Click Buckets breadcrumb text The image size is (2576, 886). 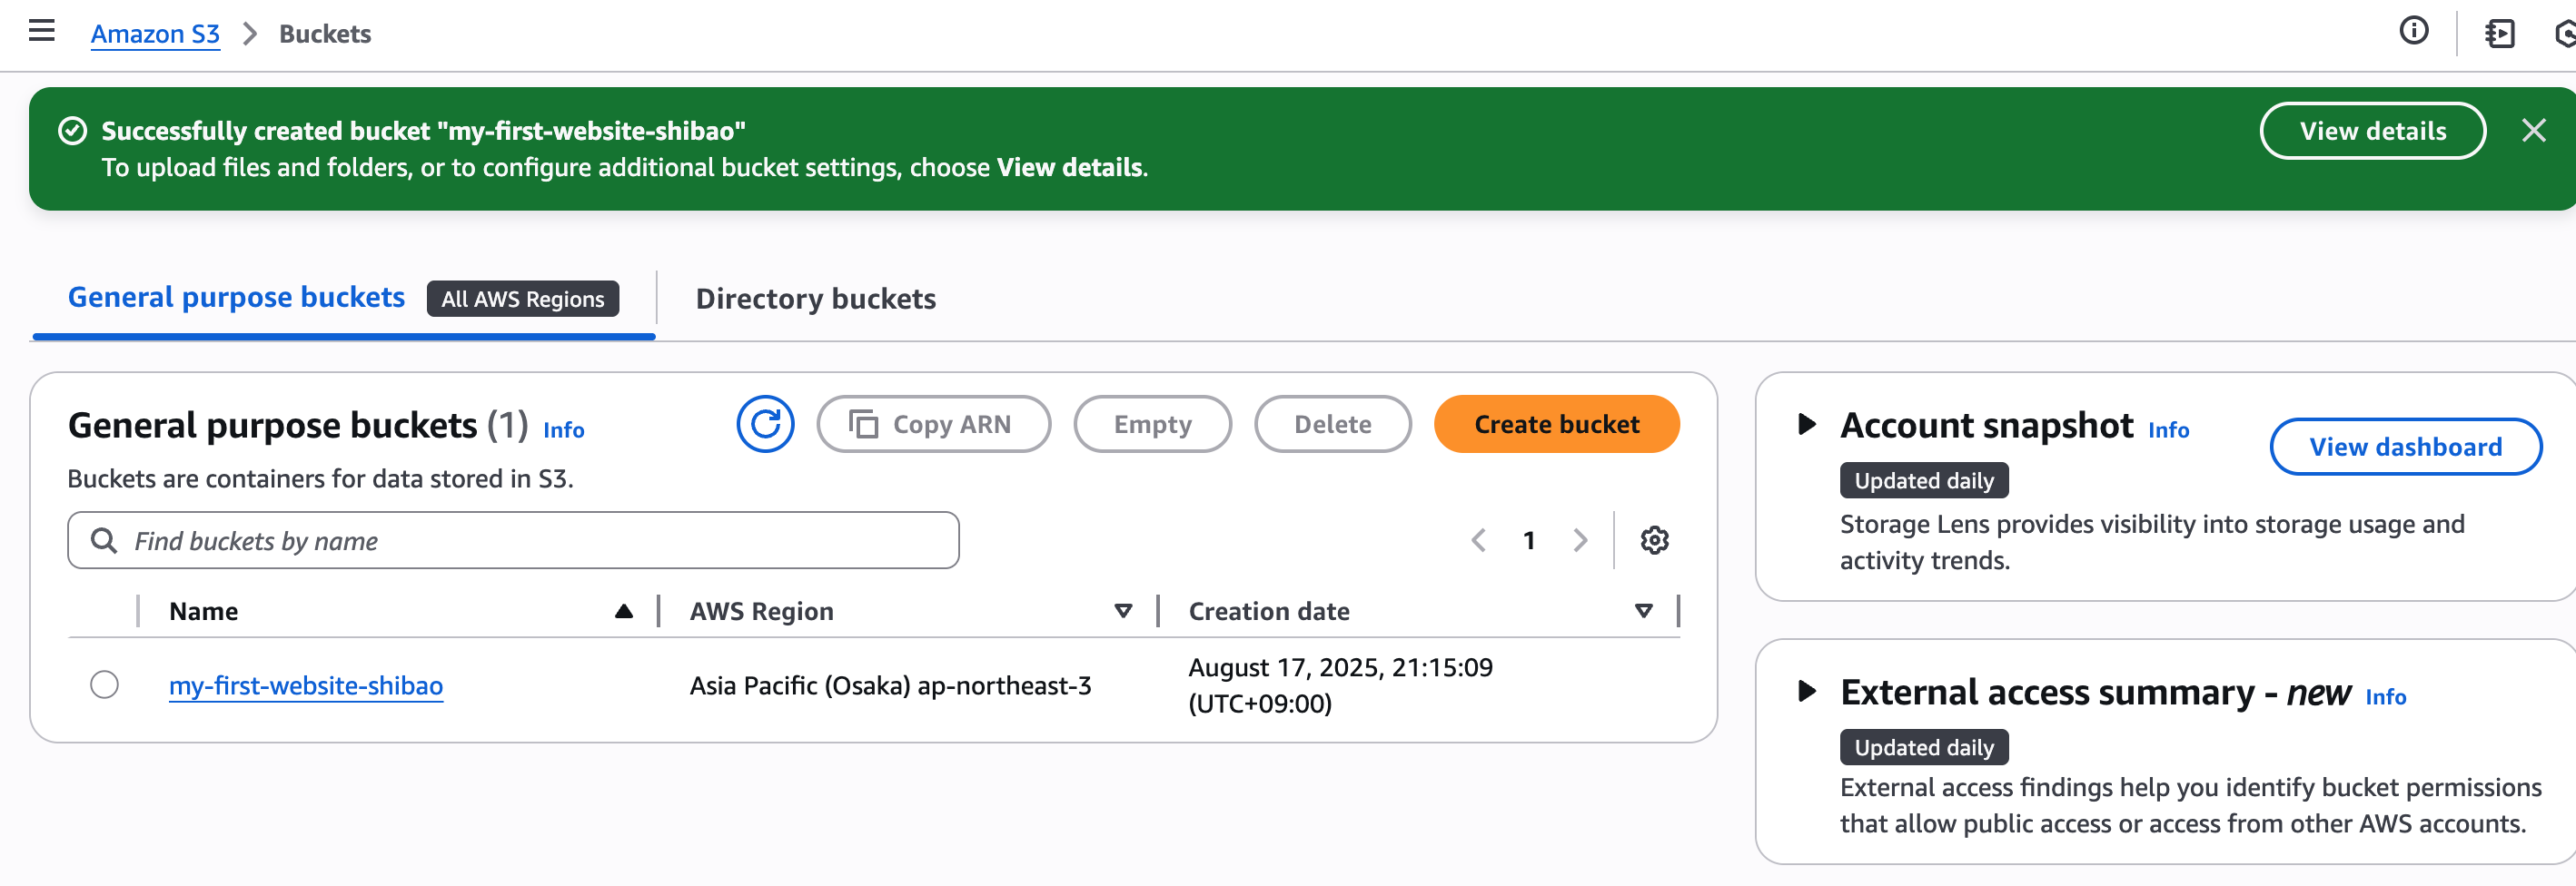[x=325, y=34]
